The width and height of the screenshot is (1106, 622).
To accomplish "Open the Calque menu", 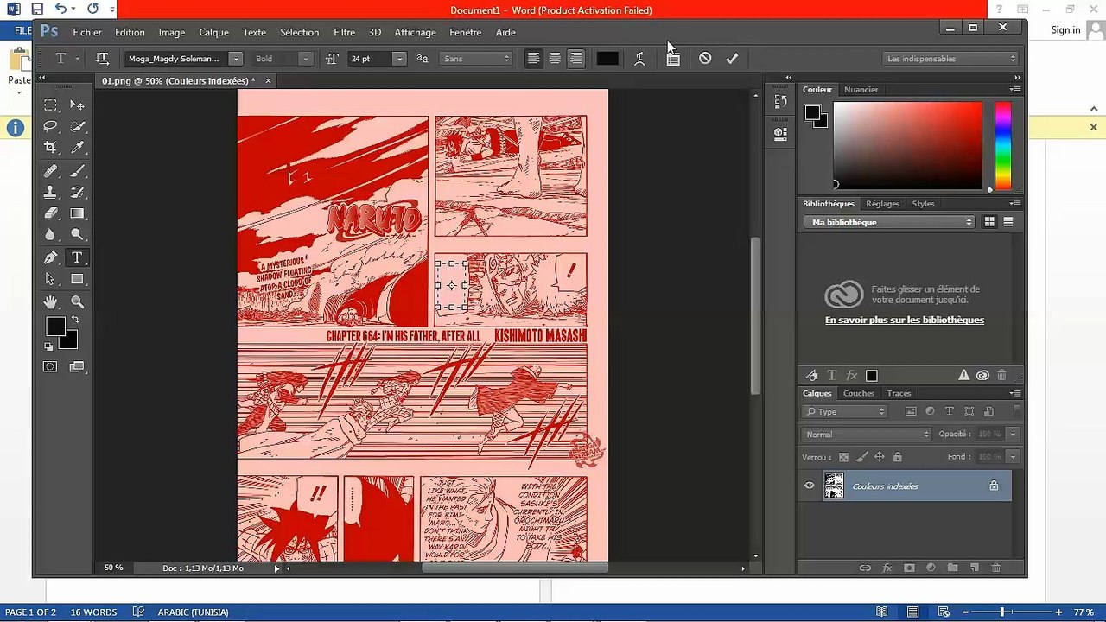I will [x=213, y=32].
